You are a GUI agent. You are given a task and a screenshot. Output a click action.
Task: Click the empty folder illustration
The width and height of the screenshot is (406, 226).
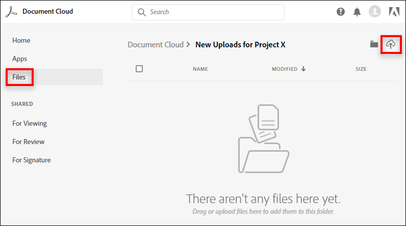pyautogui.click(x=263, y=139)
